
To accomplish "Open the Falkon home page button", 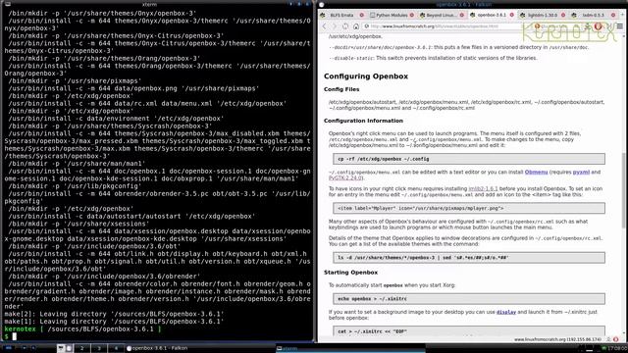I will (x=355, y=26).
